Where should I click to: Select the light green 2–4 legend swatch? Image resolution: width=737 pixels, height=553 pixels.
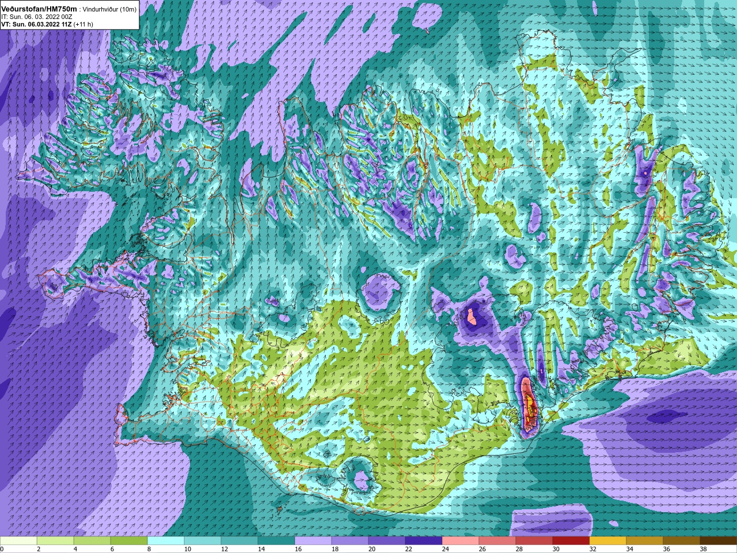tap(55, 541)
